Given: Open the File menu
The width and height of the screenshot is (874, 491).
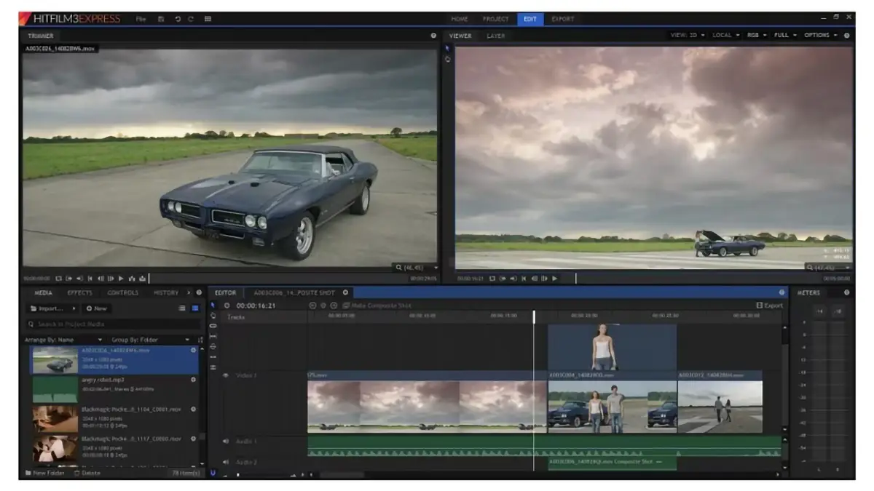Looking at the screenshot, I should (141, 19).
